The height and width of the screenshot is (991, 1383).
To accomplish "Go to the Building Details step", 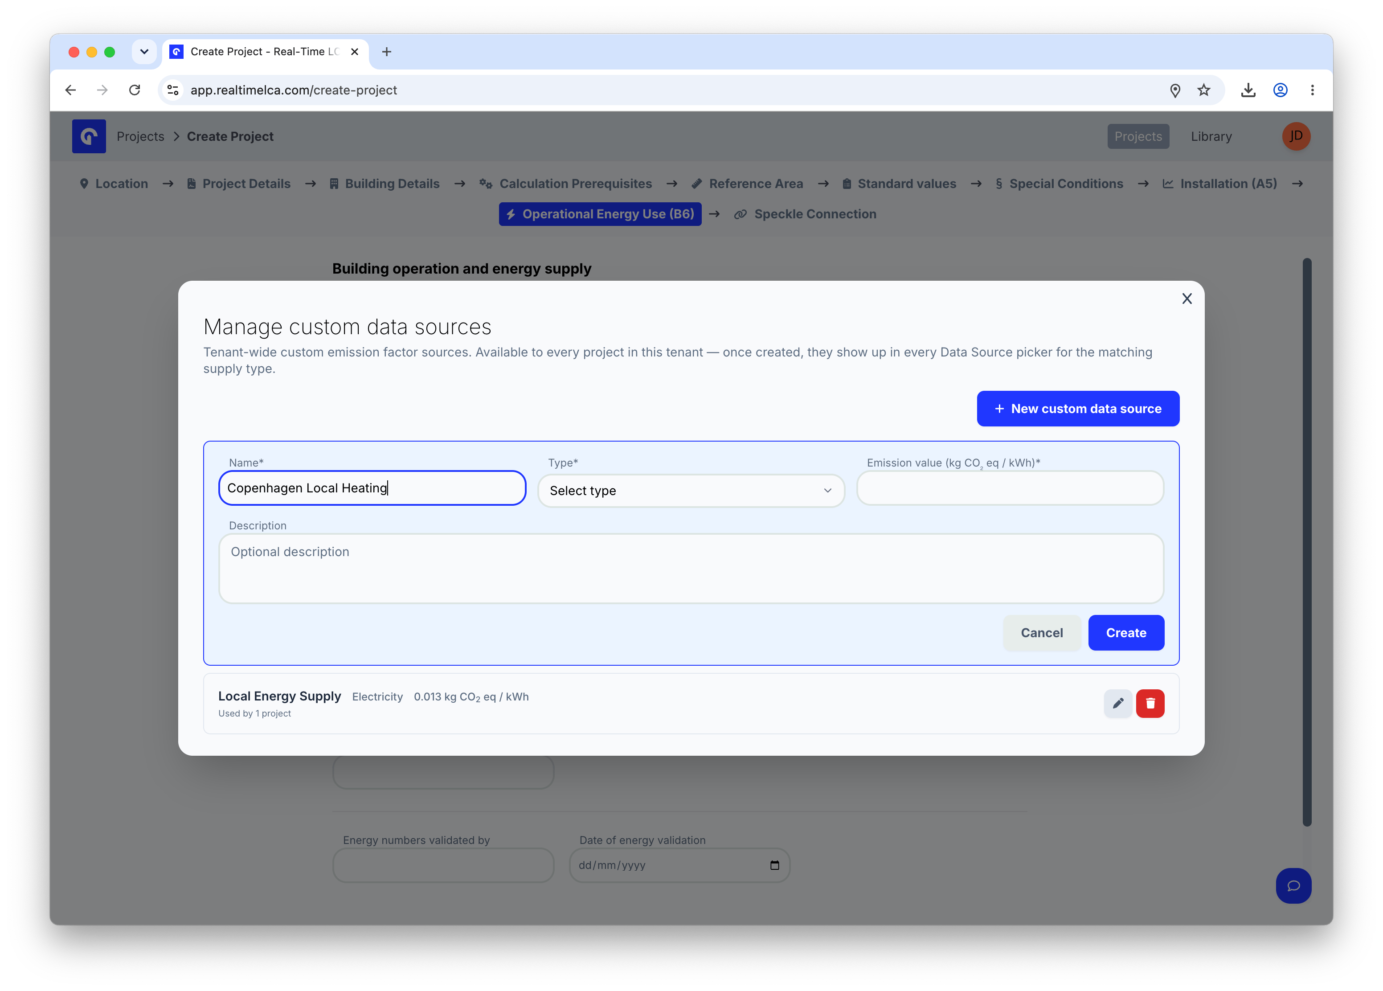I will [x=385, y=184].
